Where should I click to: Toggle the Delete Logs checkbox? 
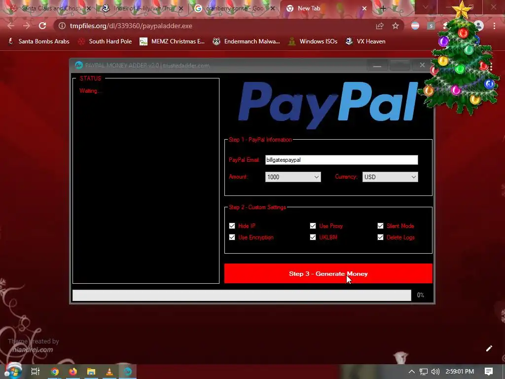380,237
